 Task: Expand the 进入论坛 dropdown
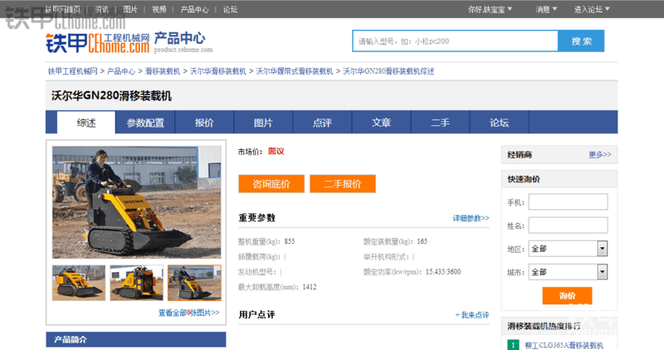[x=592, y=9]
